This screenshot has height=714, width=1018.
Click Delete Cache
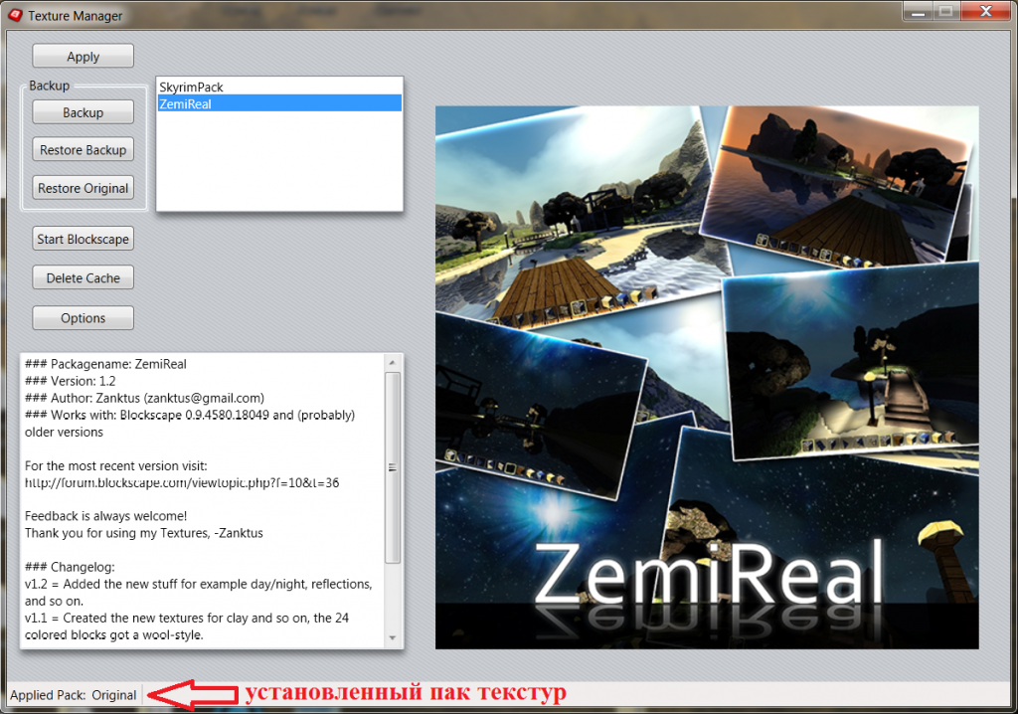[x=84, y=278]
